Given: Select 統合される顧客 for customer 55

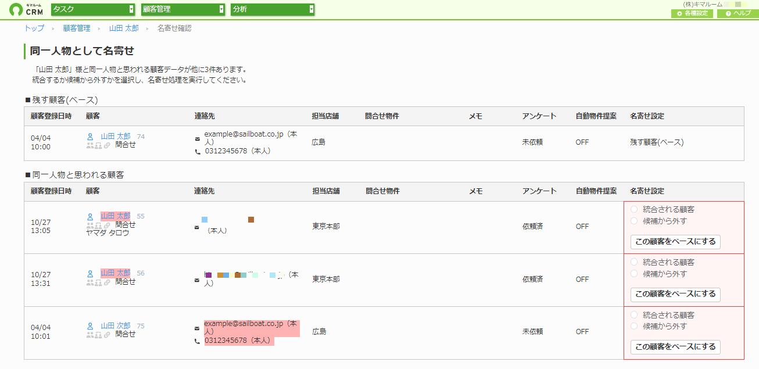Looking at the screenshot, I should pos(634,209).
